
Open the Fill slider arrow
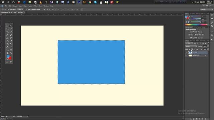point(208,49)
